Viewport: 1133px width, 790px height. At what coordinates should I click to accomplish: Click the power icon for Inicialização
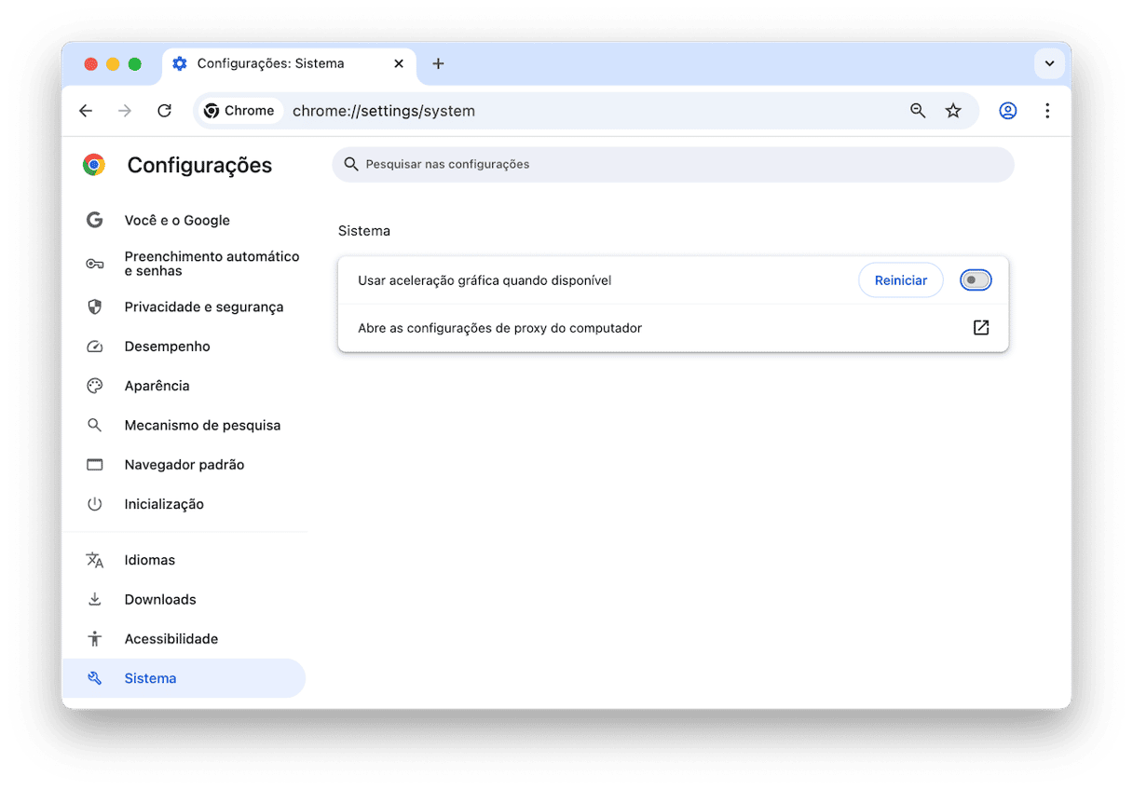[x=94, y=504]
